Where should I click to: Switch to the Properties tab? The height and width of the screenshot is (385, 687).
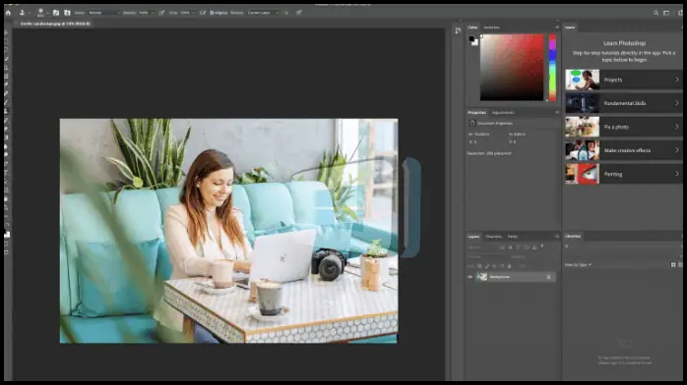[x=476, y=112]
